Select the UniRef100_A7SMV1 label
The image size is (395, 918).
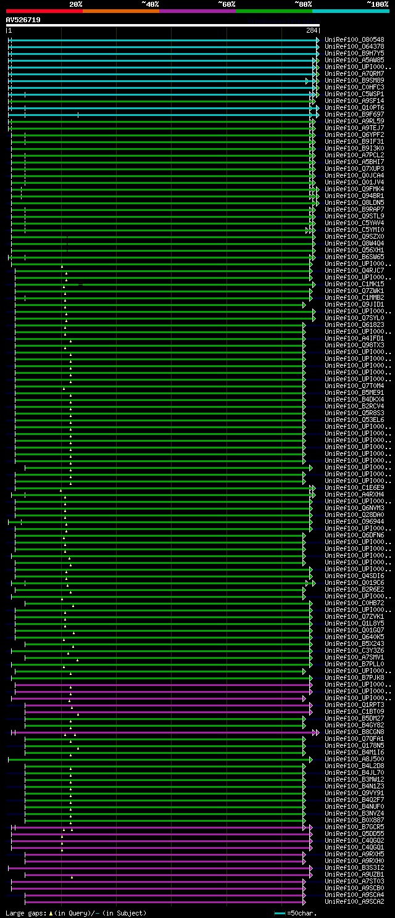point(354,658)
